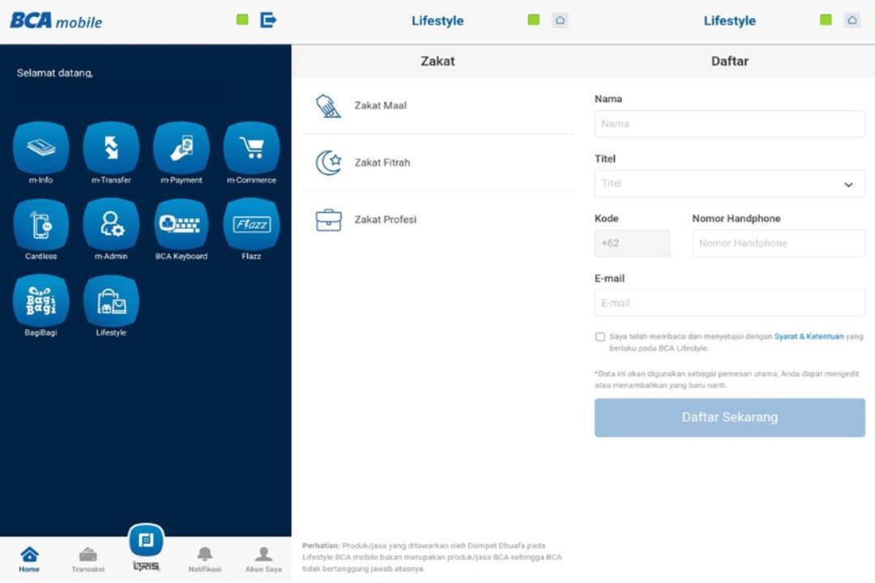
Task: Open the m-Transfer icon
Action: [111, 148]
